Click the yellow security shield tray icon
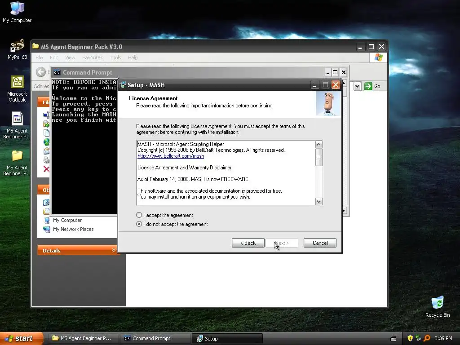The height and width of the screenshot is (345, 460). point(410,338)
